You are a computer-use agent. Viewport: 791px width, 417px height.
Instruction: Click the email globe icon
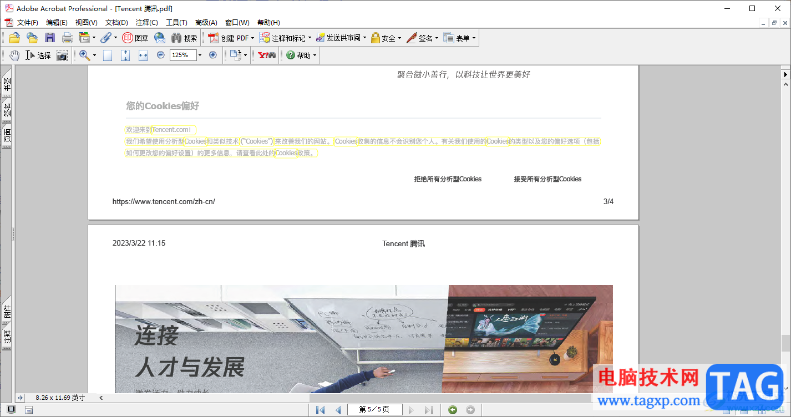click(160, 38)
